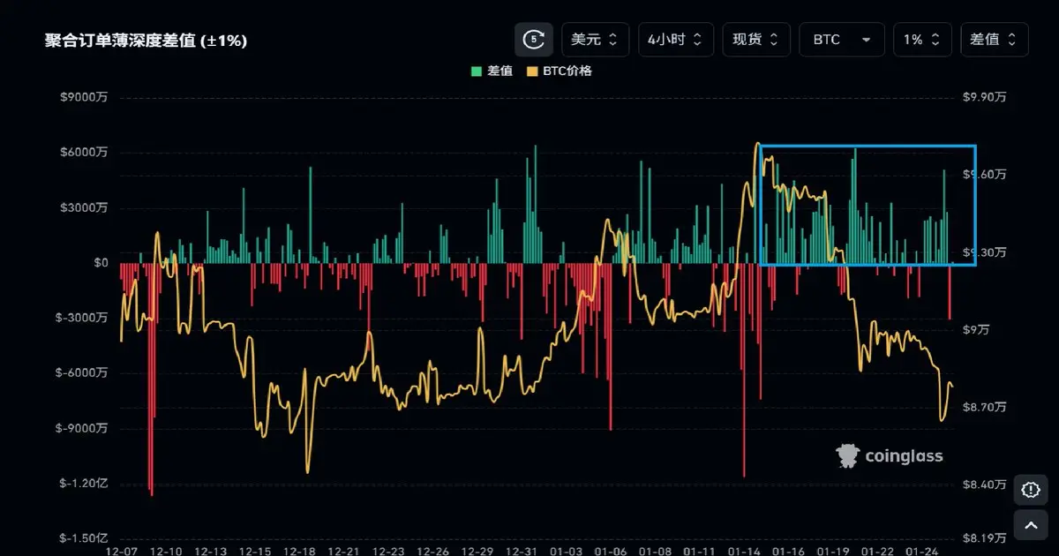This screenshot has width=1059, height=556.
Task: Click the $-1.50亿 left axis label
Action: pyautogui.click(x=85, y=538)
